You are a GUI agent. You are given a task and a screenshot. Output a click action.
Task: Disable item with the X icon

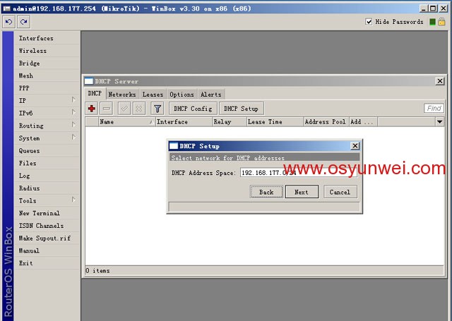coord(139,109)
